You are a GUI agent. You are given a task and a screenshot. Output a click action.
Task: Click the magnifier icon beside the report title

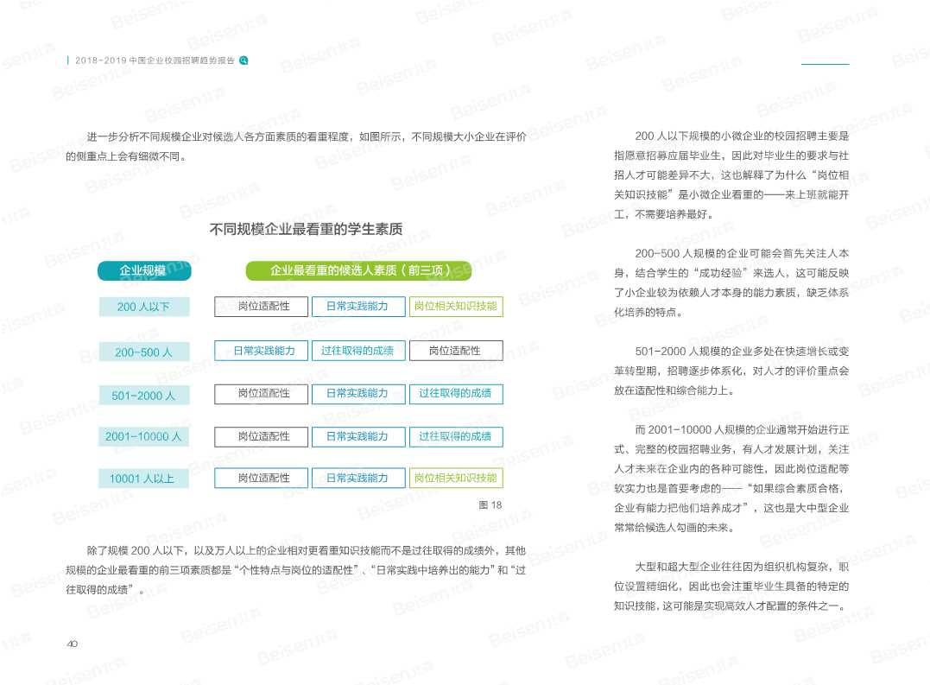pyautogui.click(x=244, y=60)
